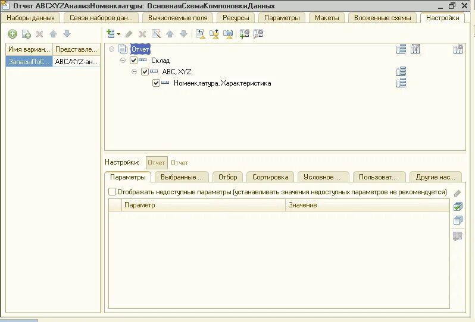Viewport: 475px width, 322px height.
Task: Click the add structure element icon
Action: pos(111,33)
